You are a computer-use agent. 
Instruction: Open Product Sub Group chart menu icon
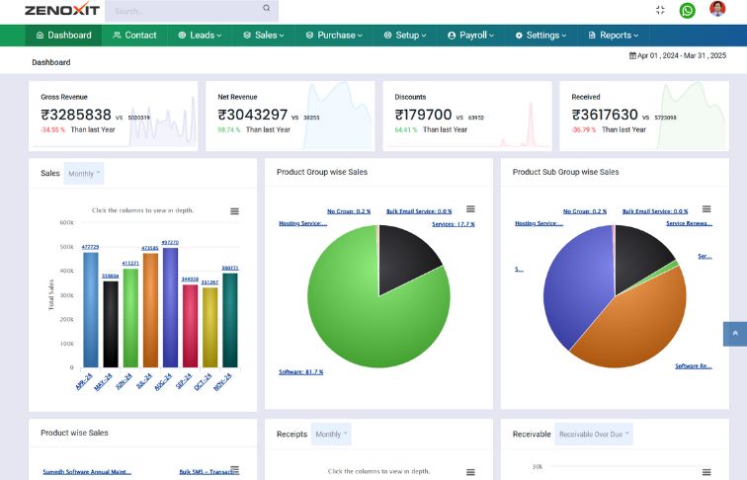pos(705,209)
